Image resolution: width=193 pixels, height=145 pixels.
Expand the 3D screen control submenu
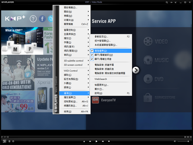tap(74, 65)
